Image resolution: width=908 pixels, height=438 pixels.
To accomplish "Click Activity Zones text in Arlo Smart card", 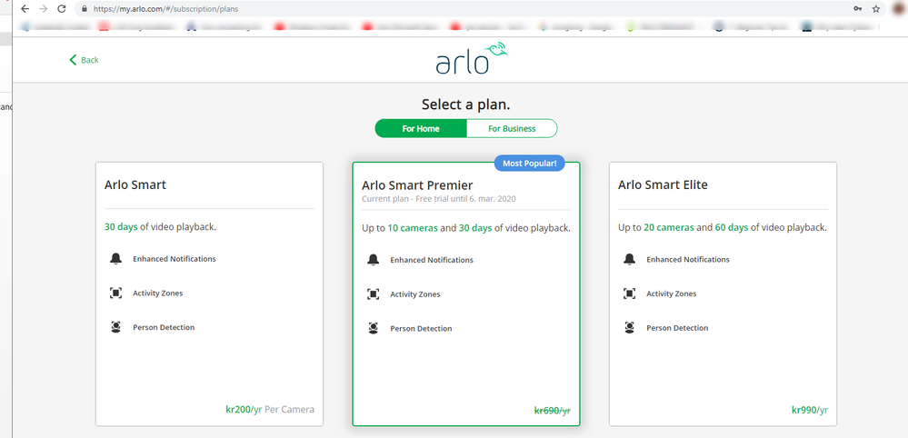I will pyautogui.click(x=157, y=293).
